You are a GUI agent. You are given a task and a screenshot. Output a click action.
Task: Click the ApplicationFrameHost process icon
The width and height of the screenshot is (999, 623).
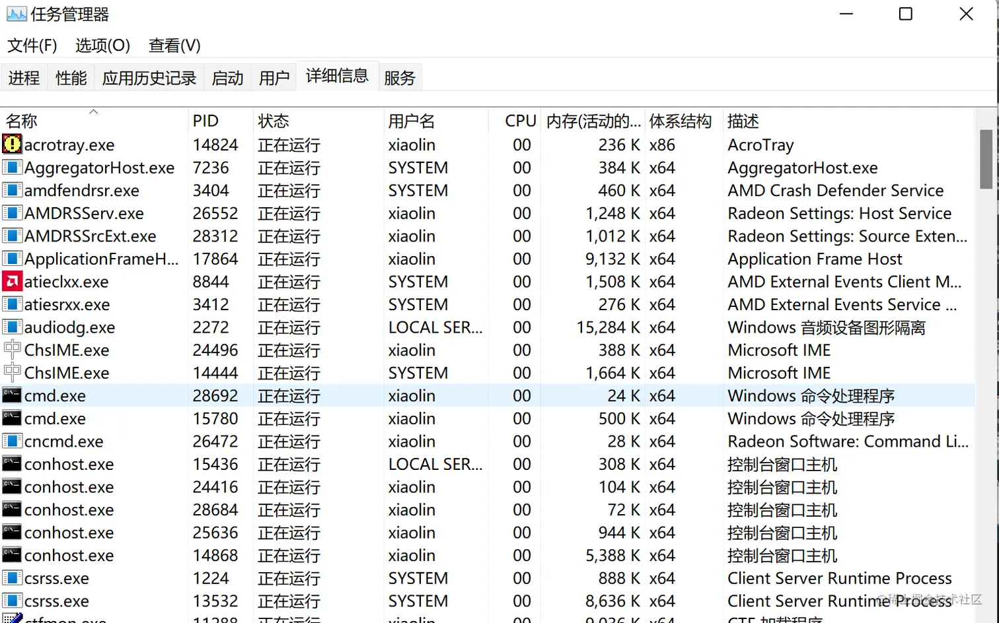(12, 259)
